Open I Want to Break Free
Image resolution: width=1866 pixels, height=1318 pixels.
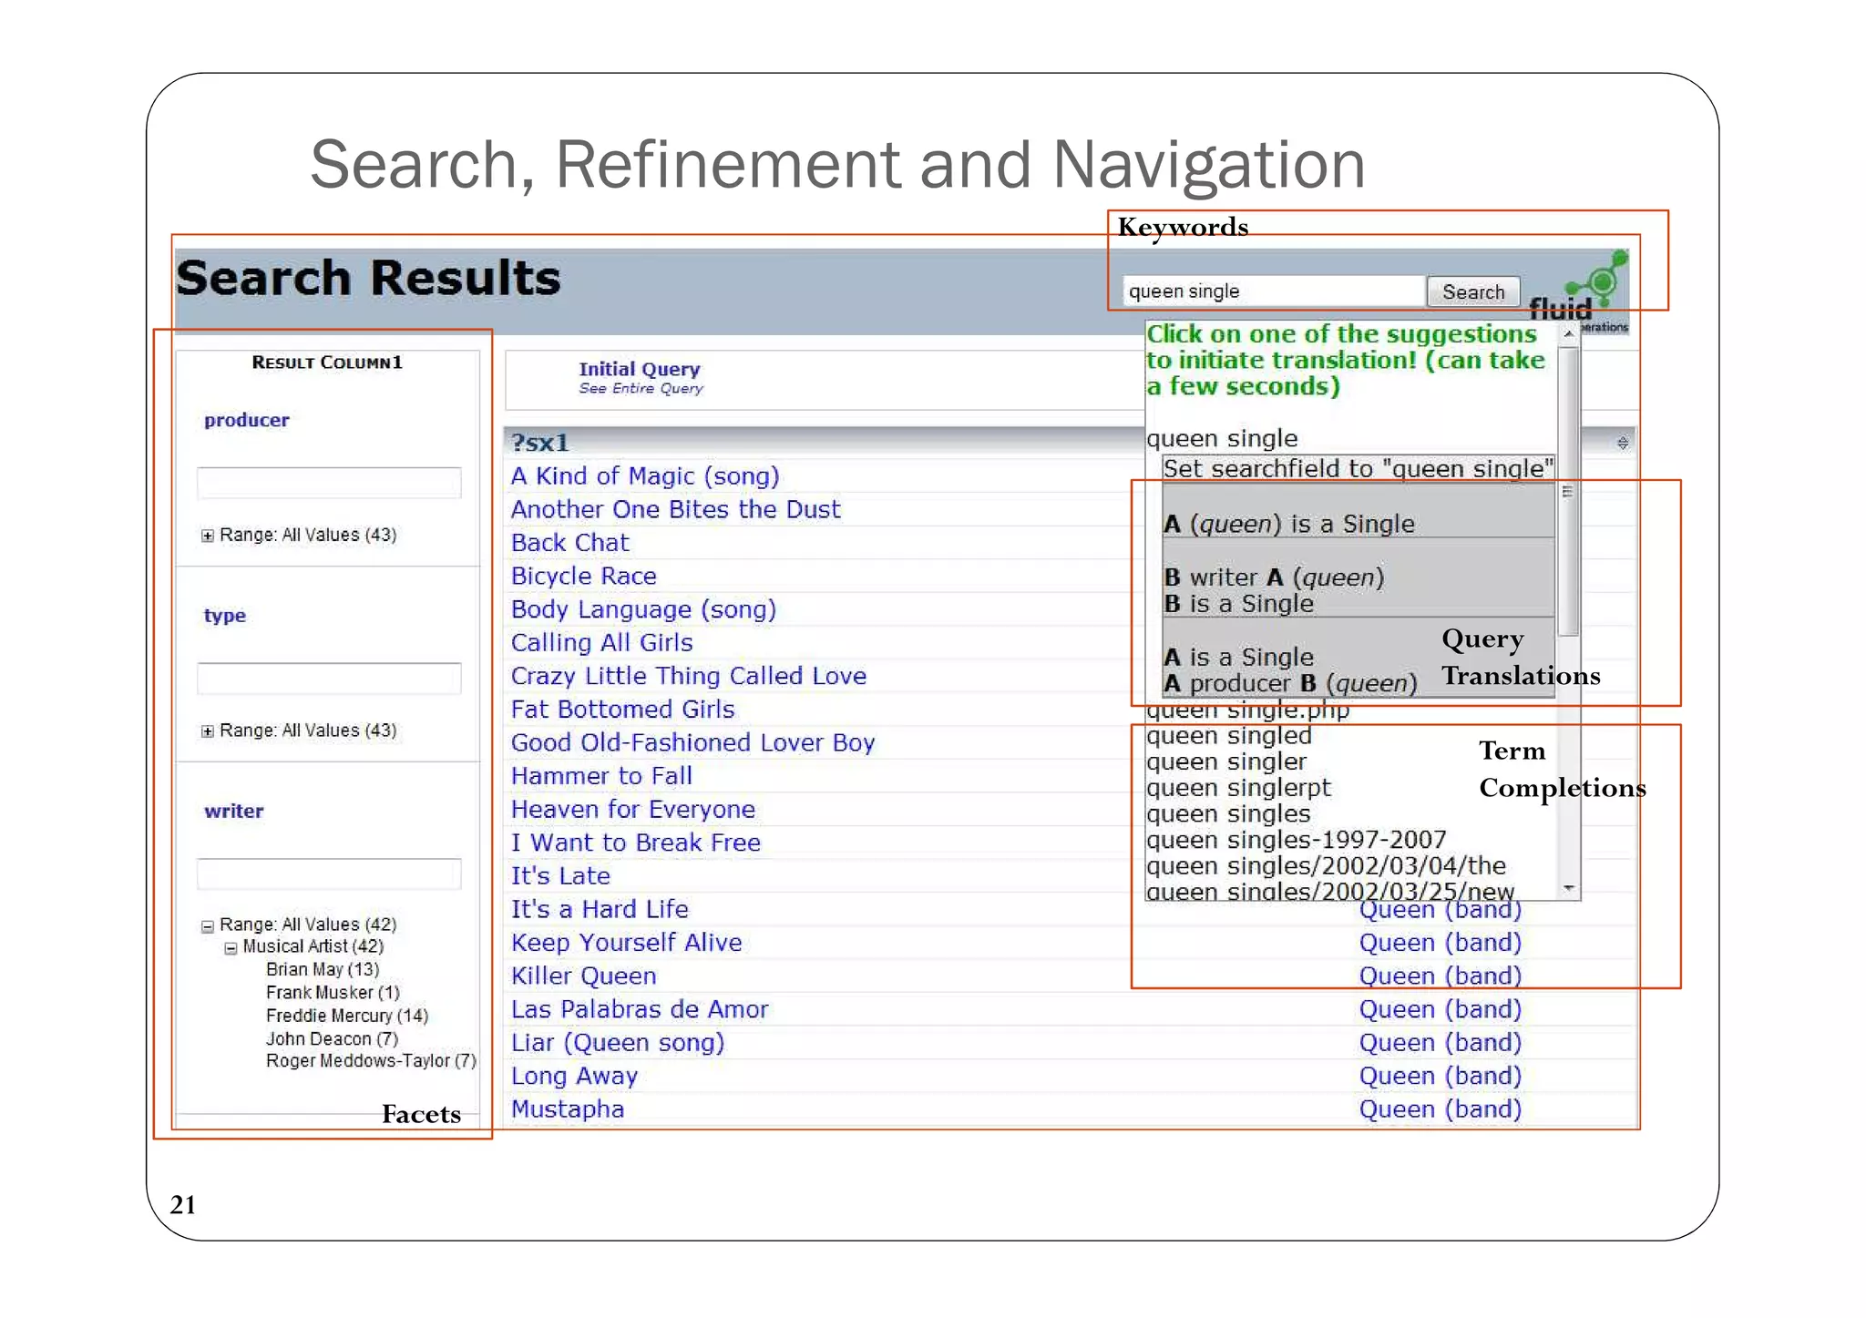635,843
